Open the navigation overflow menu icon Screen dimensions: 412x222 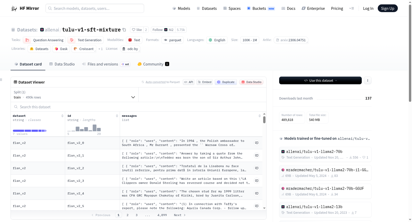[351, 9]
